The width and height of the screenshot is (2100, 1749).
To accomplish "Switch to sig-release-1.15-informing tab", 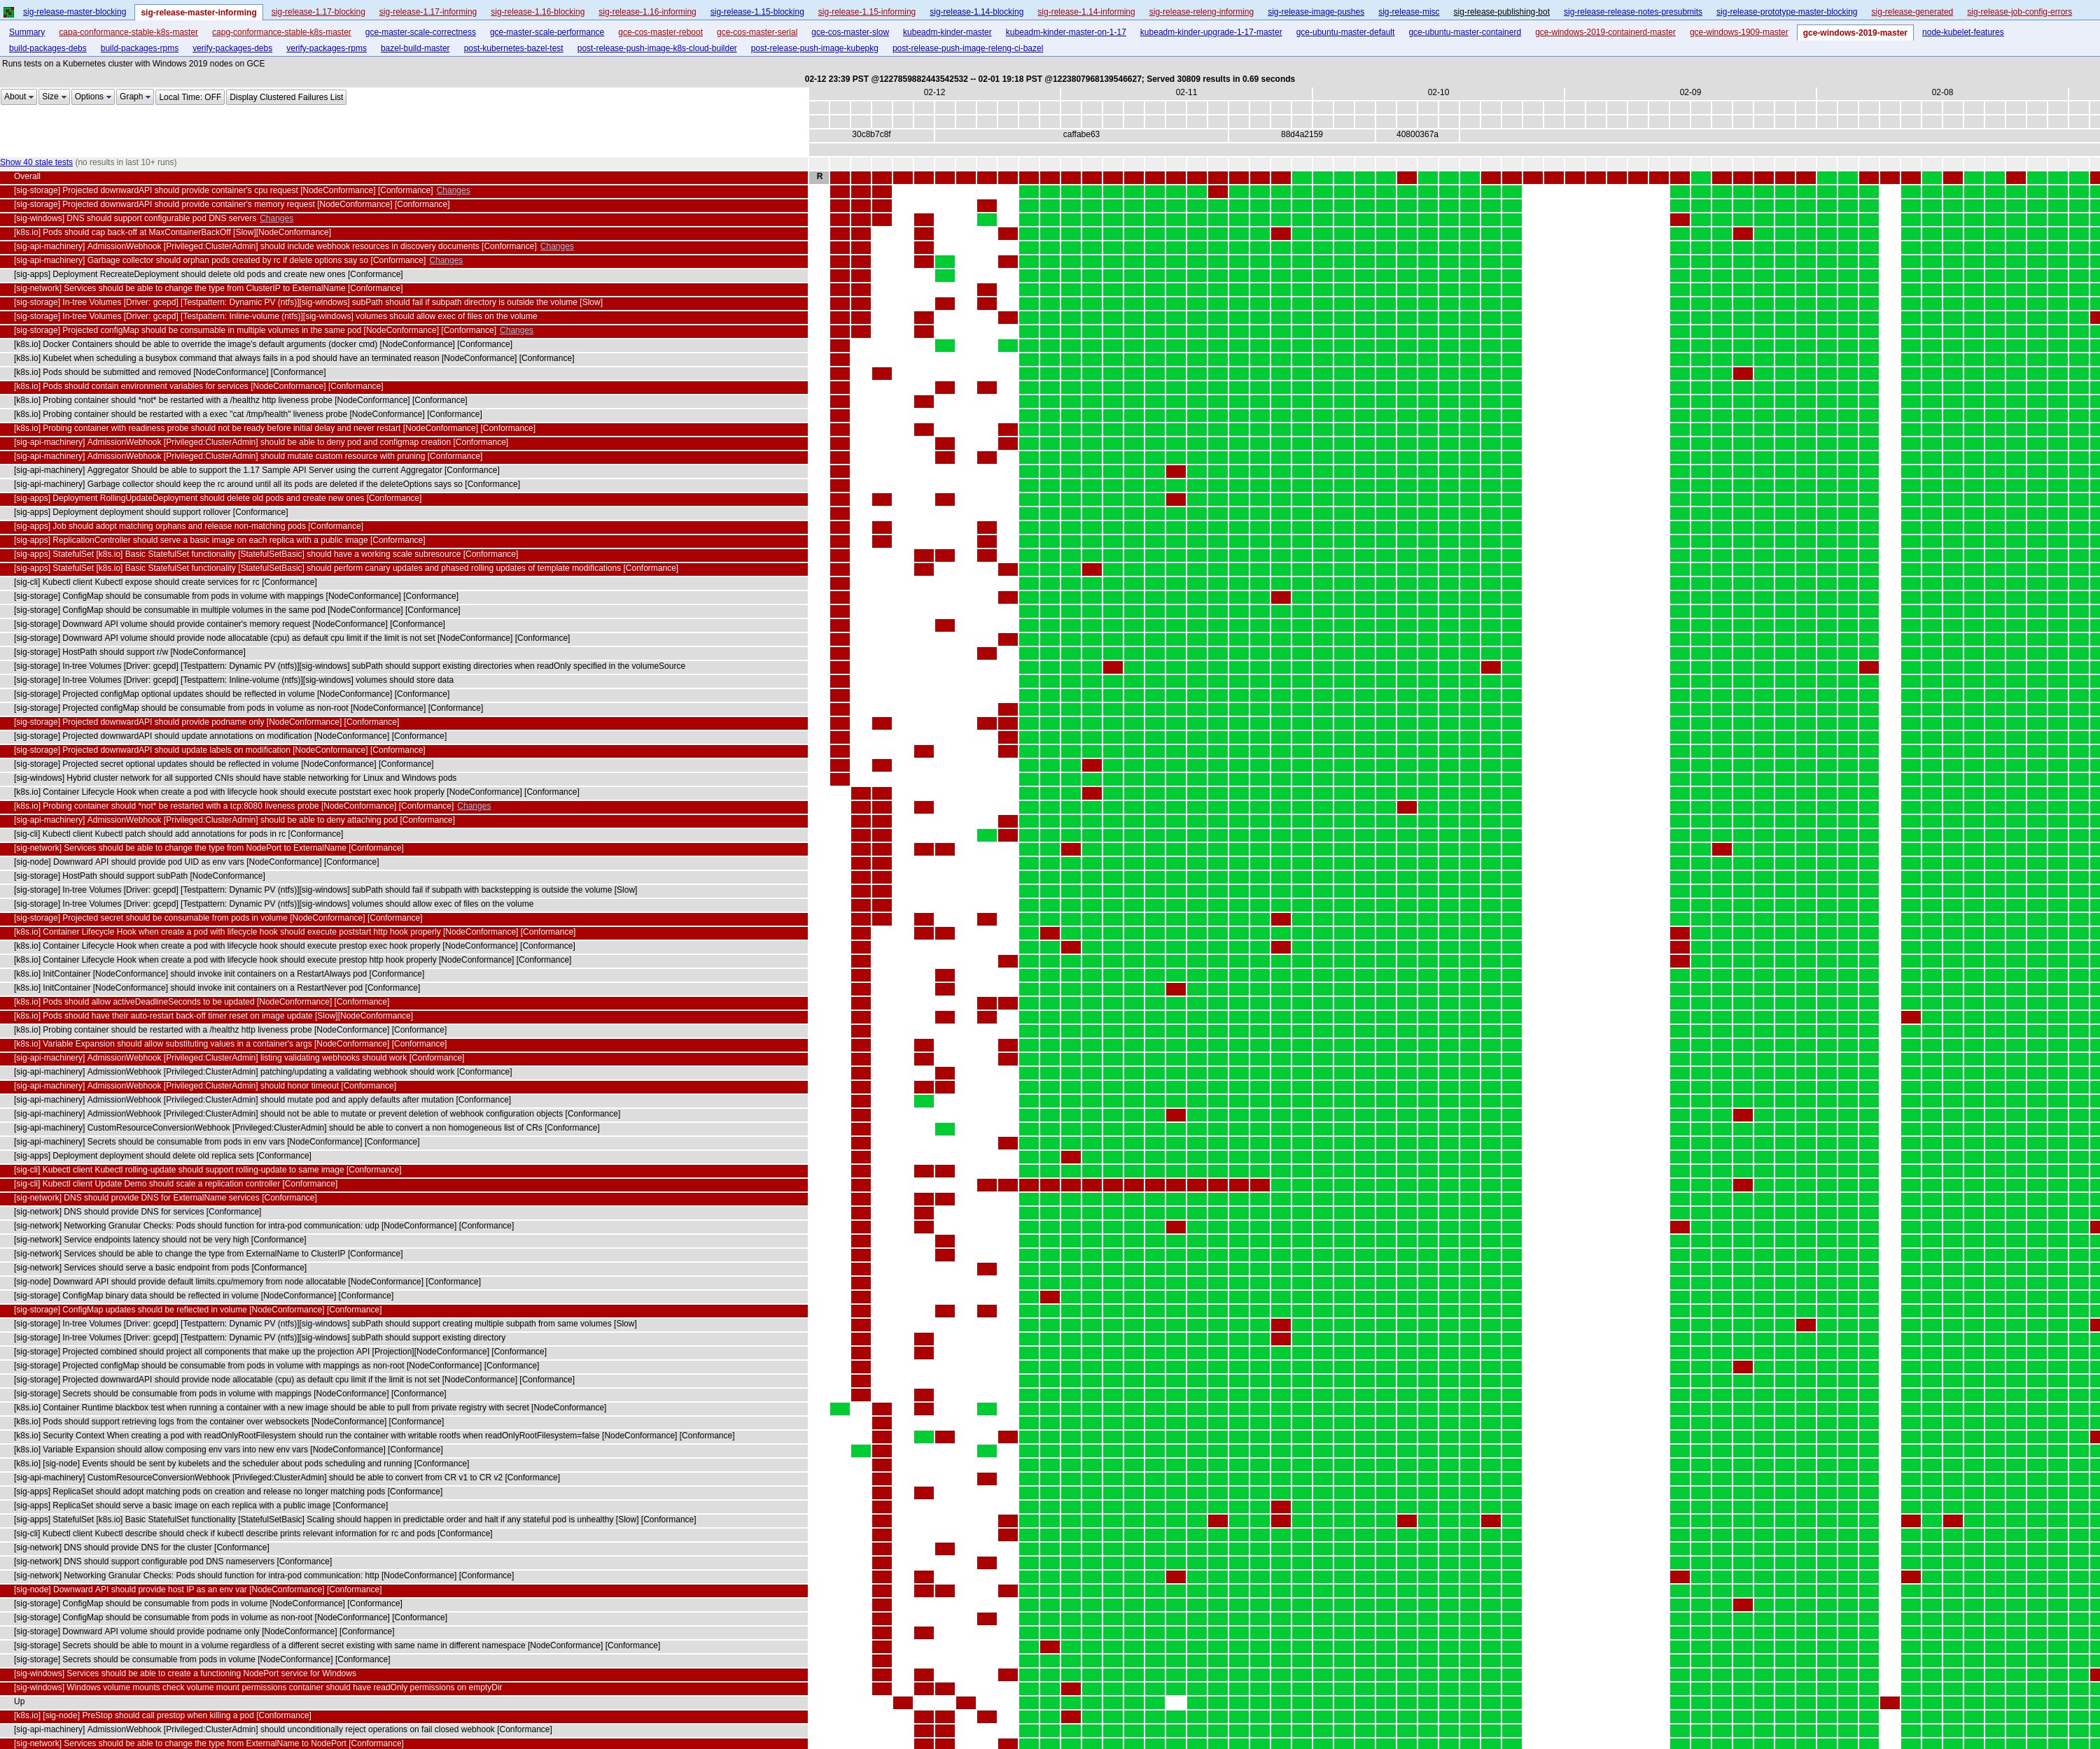I will [x=867, y=12].
